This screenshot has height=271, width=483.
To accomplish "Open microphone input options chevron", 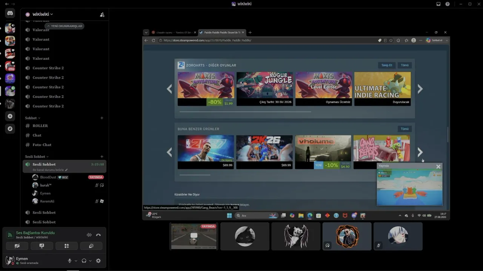I will coord(76,261).
